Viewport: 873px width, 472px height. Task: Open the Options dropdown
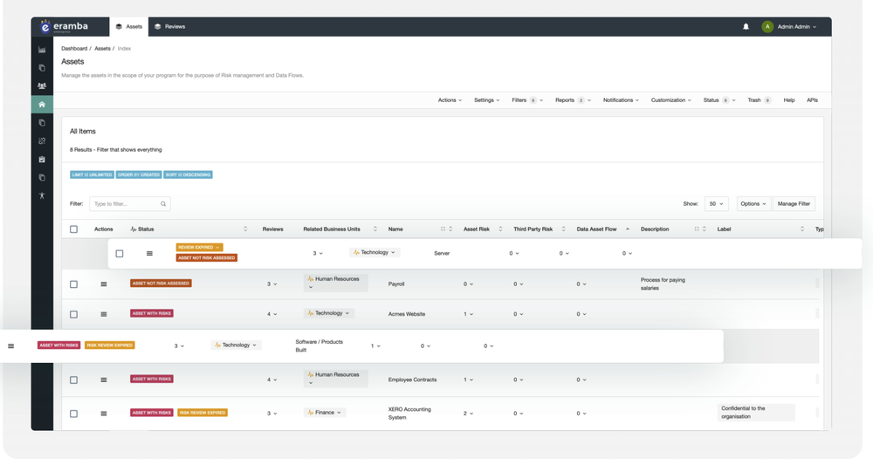754,203
